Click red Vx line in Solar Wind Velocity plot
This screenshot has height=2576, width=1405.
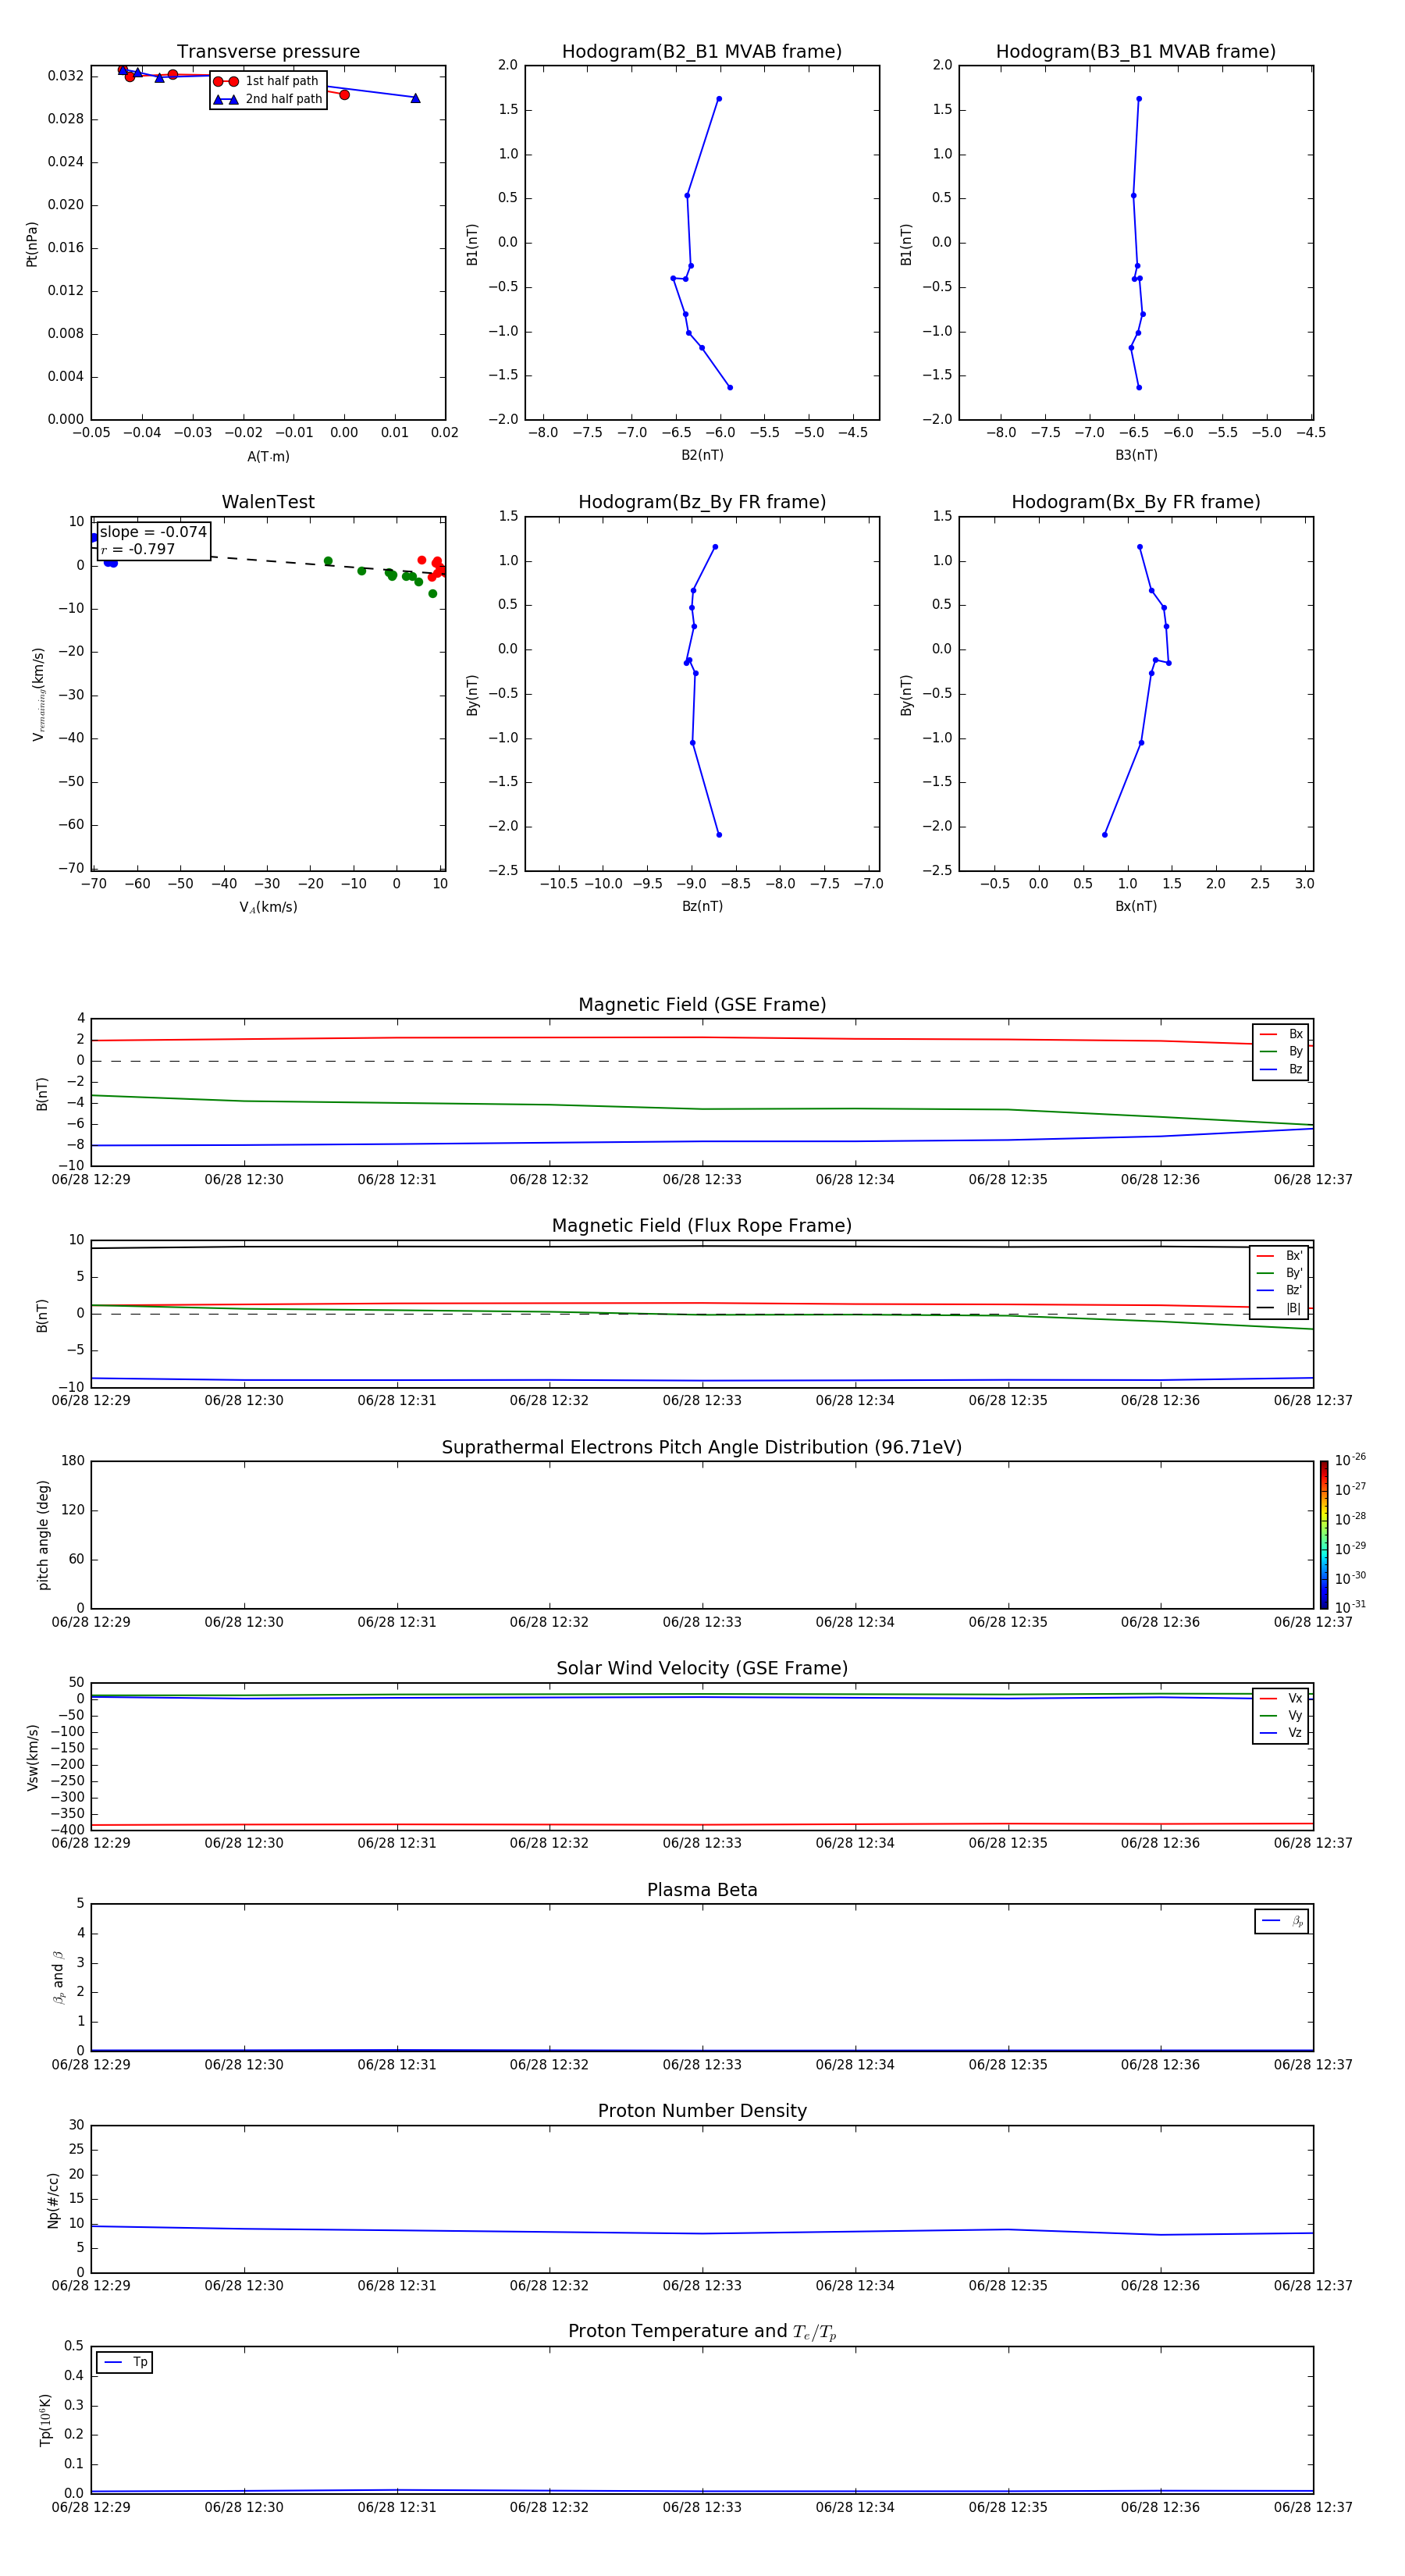(x=702, y=1825)
